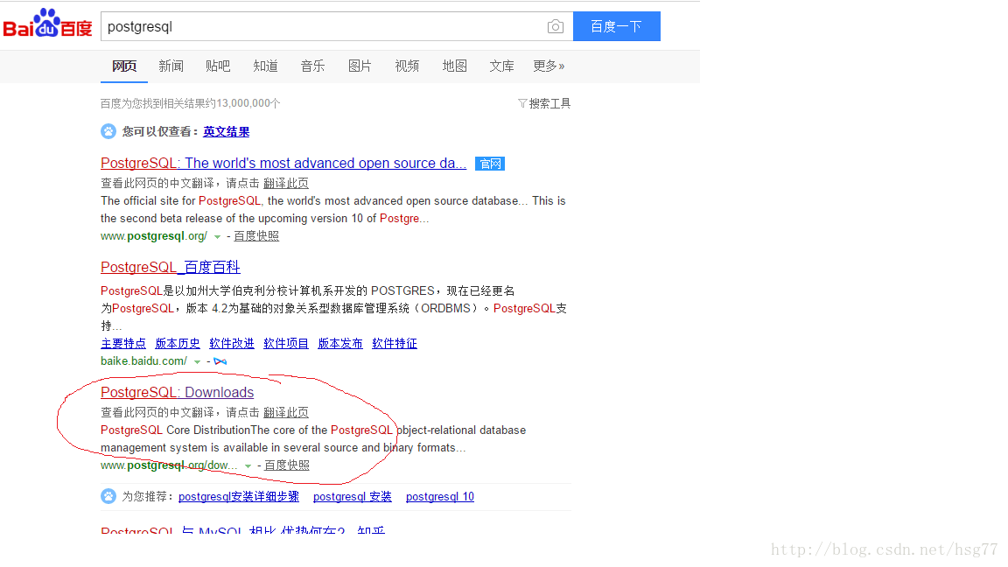
Task: Click the 百度一下 search button
Action: 617,26
